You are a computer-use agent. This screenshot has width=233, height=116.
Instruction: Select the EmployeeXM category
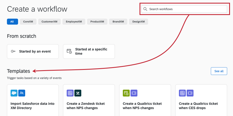[74, 22]
